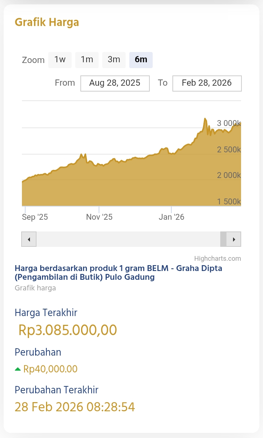
Task: Click the 3 000k price axis label
Action: (x=229, y=123)
